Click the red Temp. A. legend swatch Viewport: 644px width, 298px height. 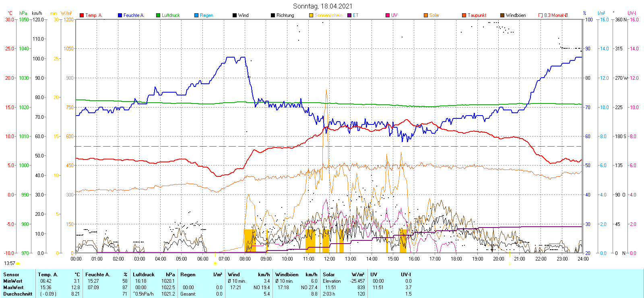[x=82, y=15]
